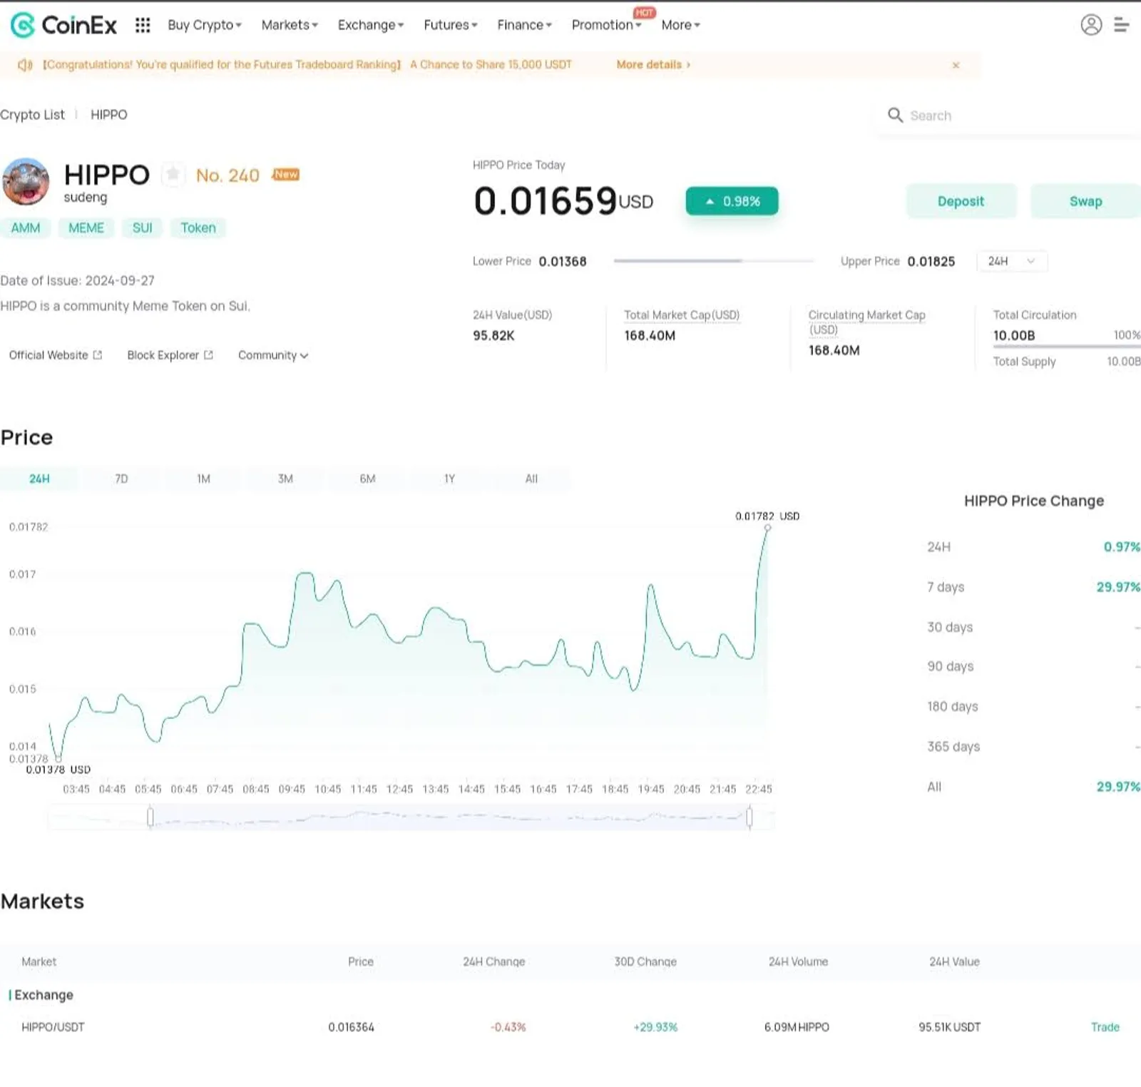
Task: Select the Token tag
Action: pyautogui.click(x=198, y=228)
